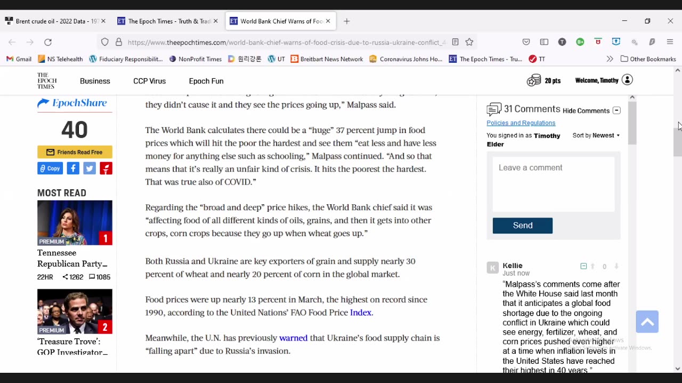The width and height of the screenshot is (682, 383).
Task: Open the Coronavirus Johns Hopkins bookmark
Action: [x=406, y=59]
